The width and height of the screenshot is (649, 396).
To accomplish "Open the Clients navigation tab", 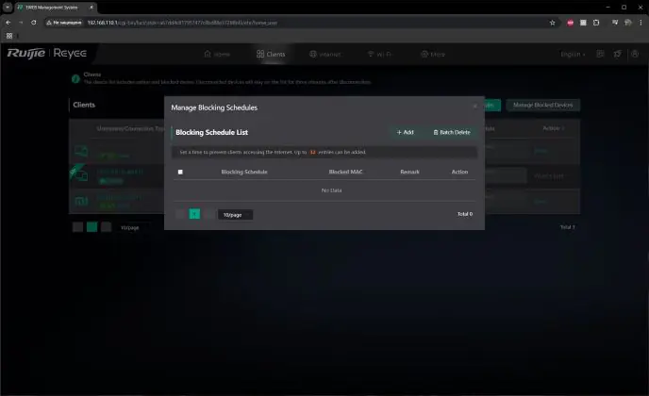I will (271, 54).
